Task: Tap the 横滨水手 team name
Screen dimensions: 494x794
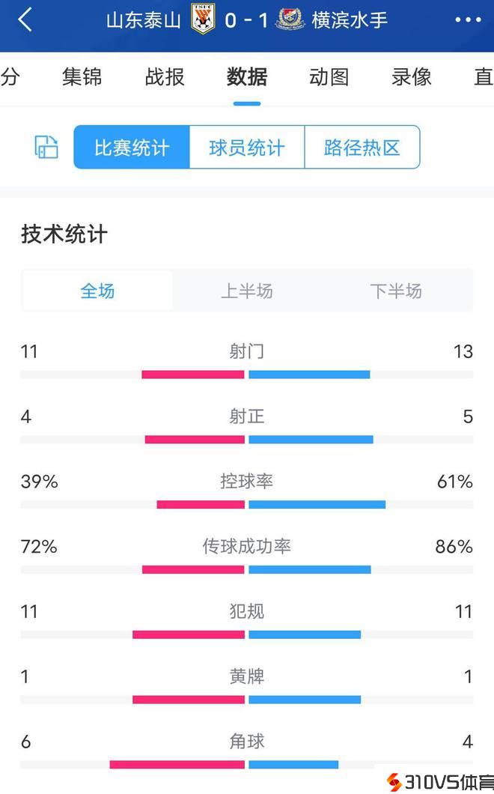Action: pos(350,19)
